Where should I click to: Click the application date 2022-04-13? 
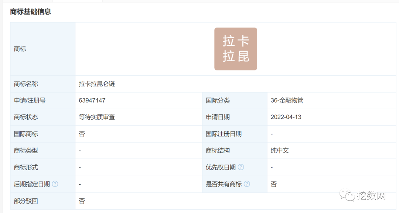tap(286, 117)
